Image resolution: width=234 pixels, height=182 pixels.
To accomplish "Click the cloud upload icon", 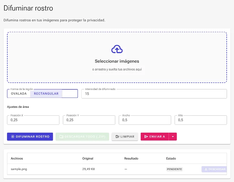I will click(x=117, y=49).
